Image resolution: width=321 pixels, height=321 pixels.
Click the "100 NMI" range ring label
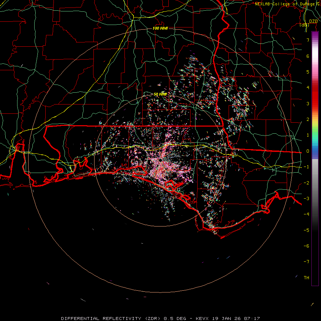pos(160,28)
